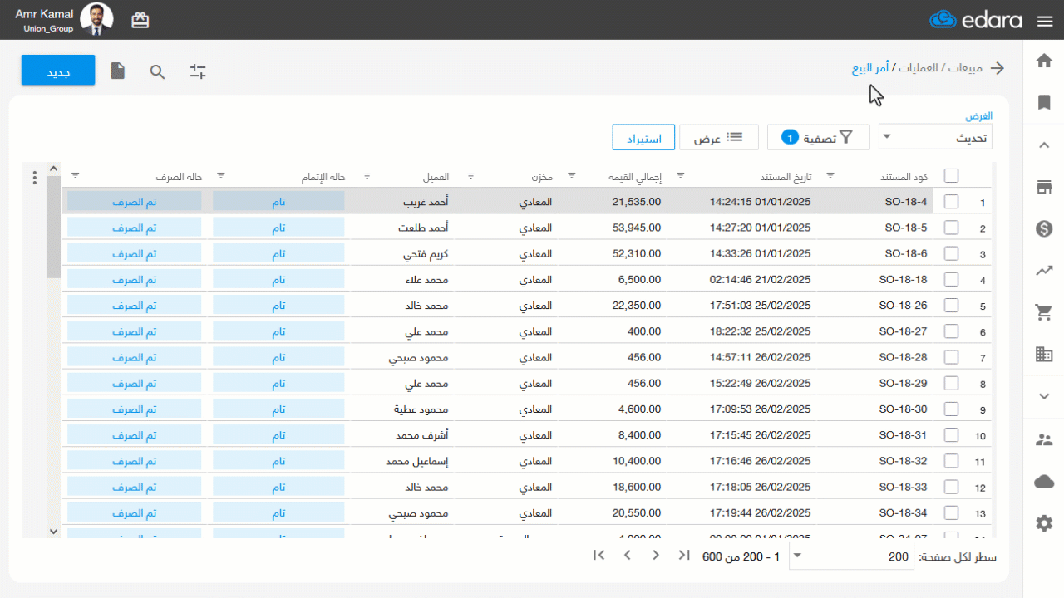
Task: Tick the select-all checkbox in table header
Action: pos(952,175)
